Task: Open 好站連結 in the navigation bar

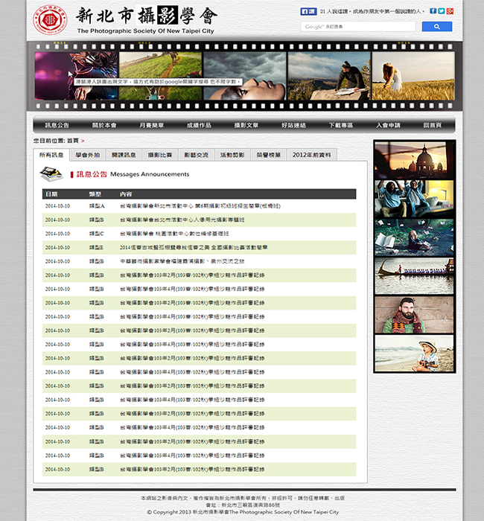Action: [293, 125]
